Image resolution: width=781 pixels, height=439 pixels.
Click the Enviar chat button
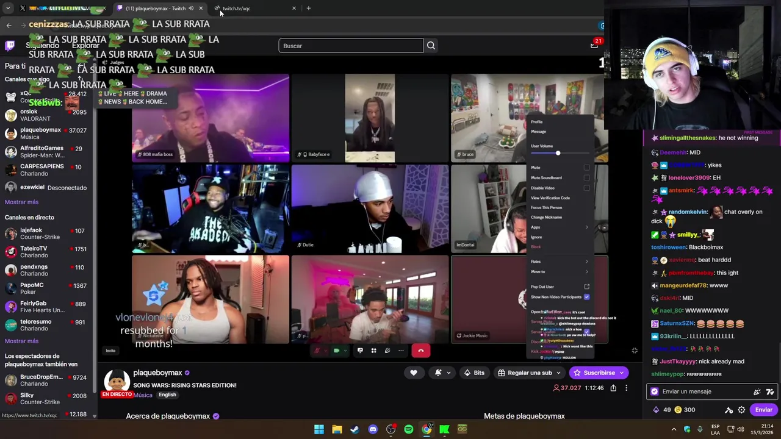pyautogui.click(x=763, y=410)
